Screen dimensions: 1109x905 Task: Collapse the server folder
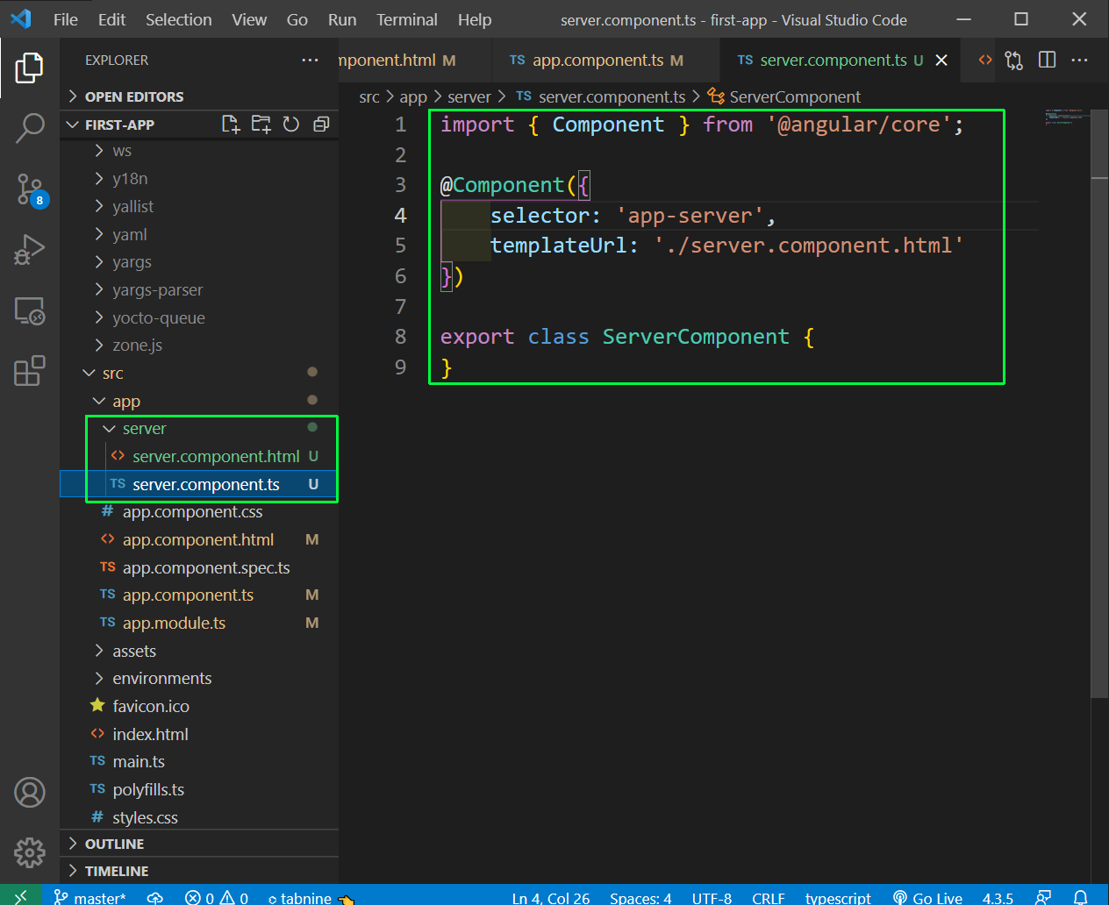click(x=199, y=428)
